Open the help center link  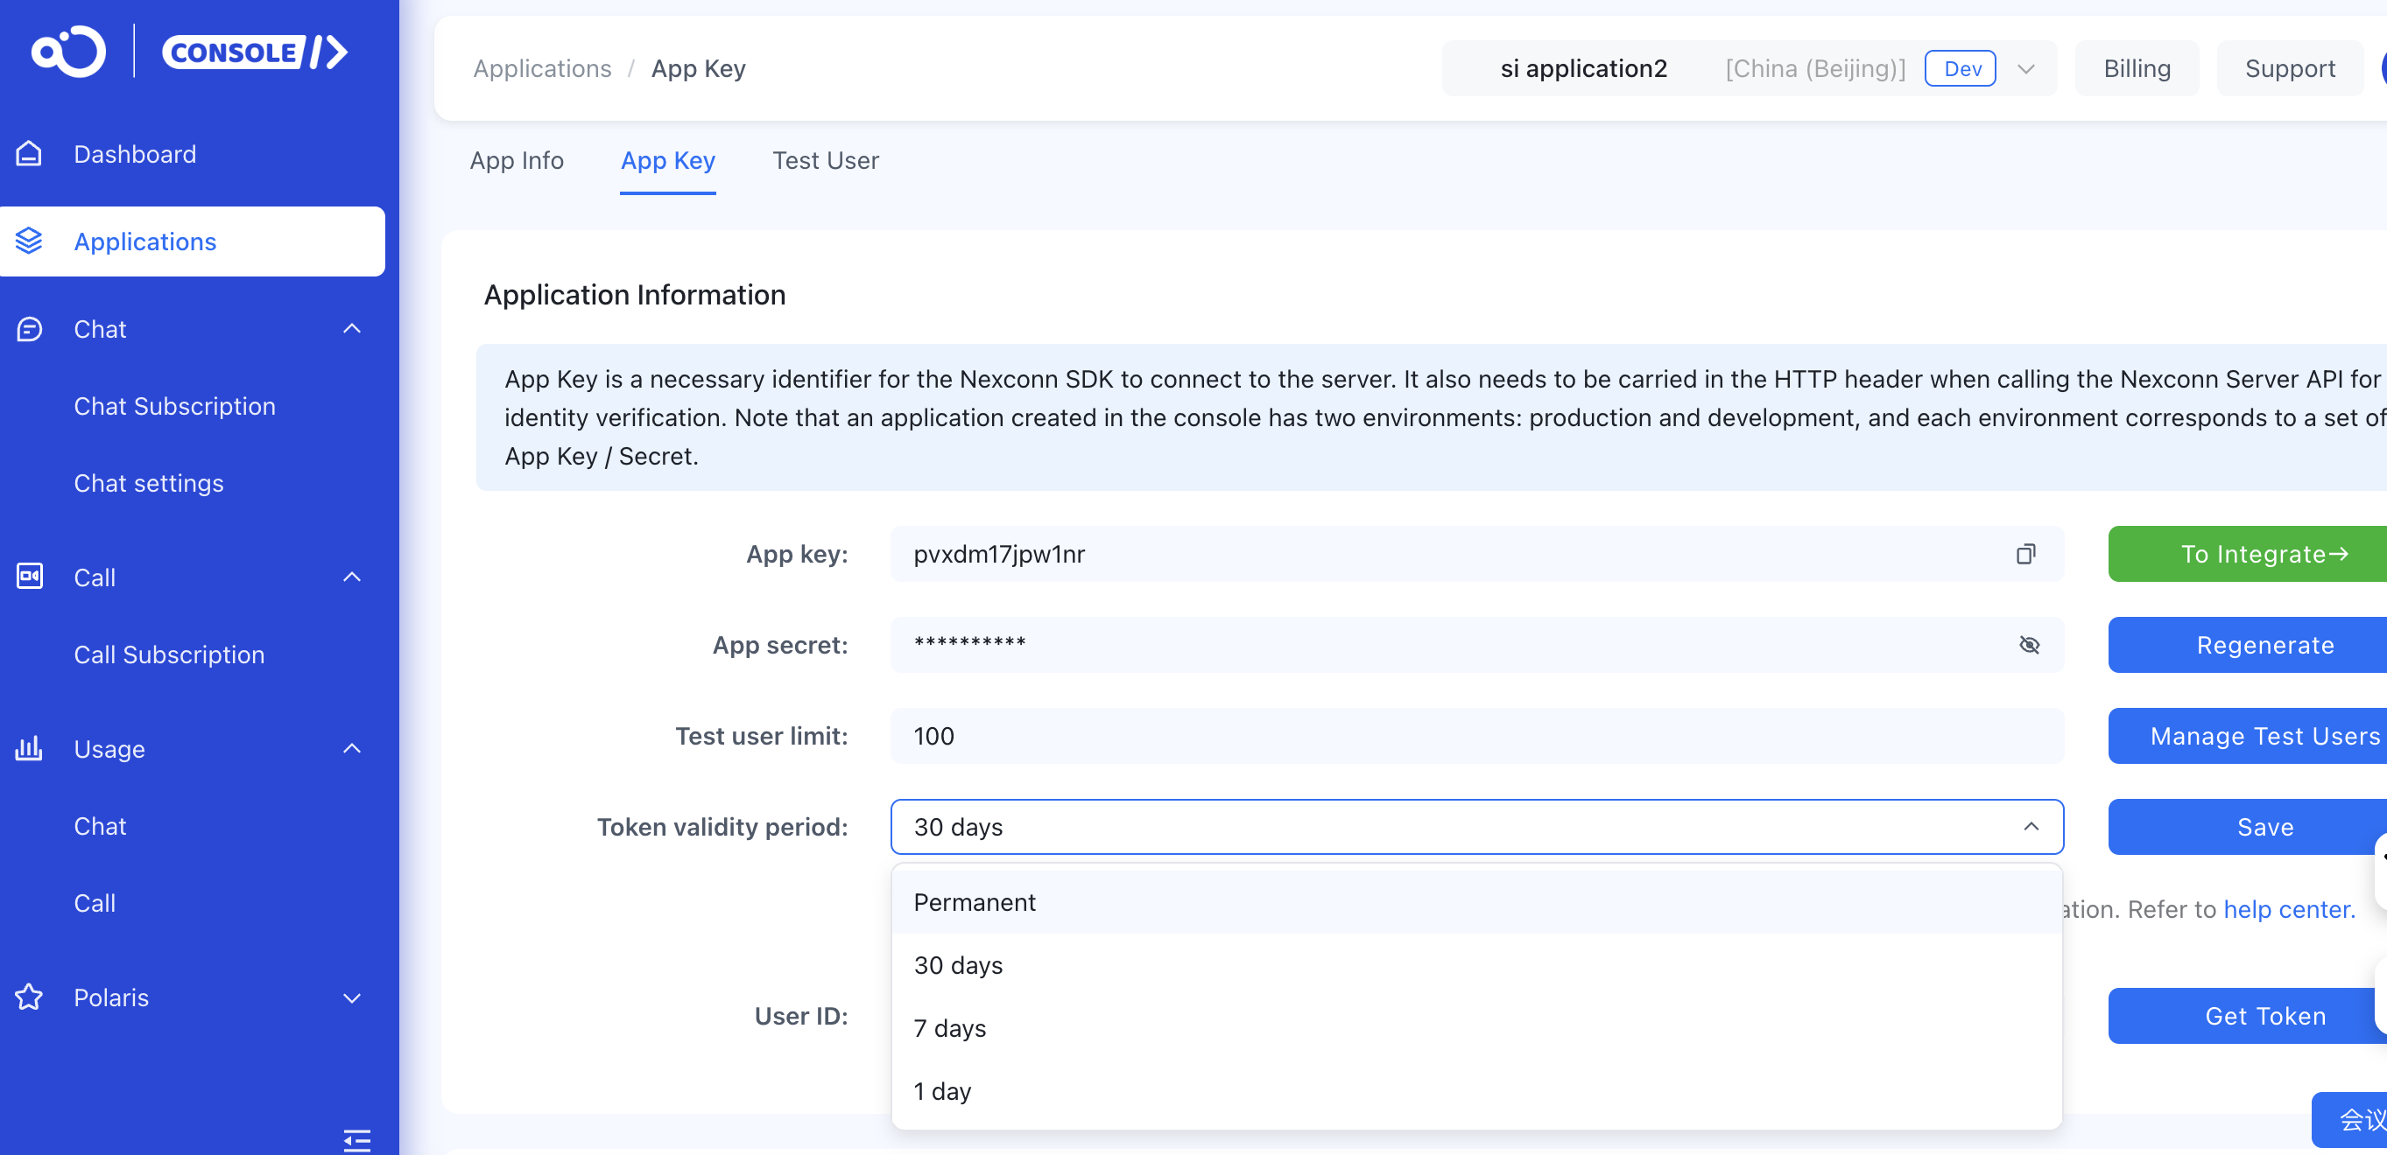[2288, 909]
